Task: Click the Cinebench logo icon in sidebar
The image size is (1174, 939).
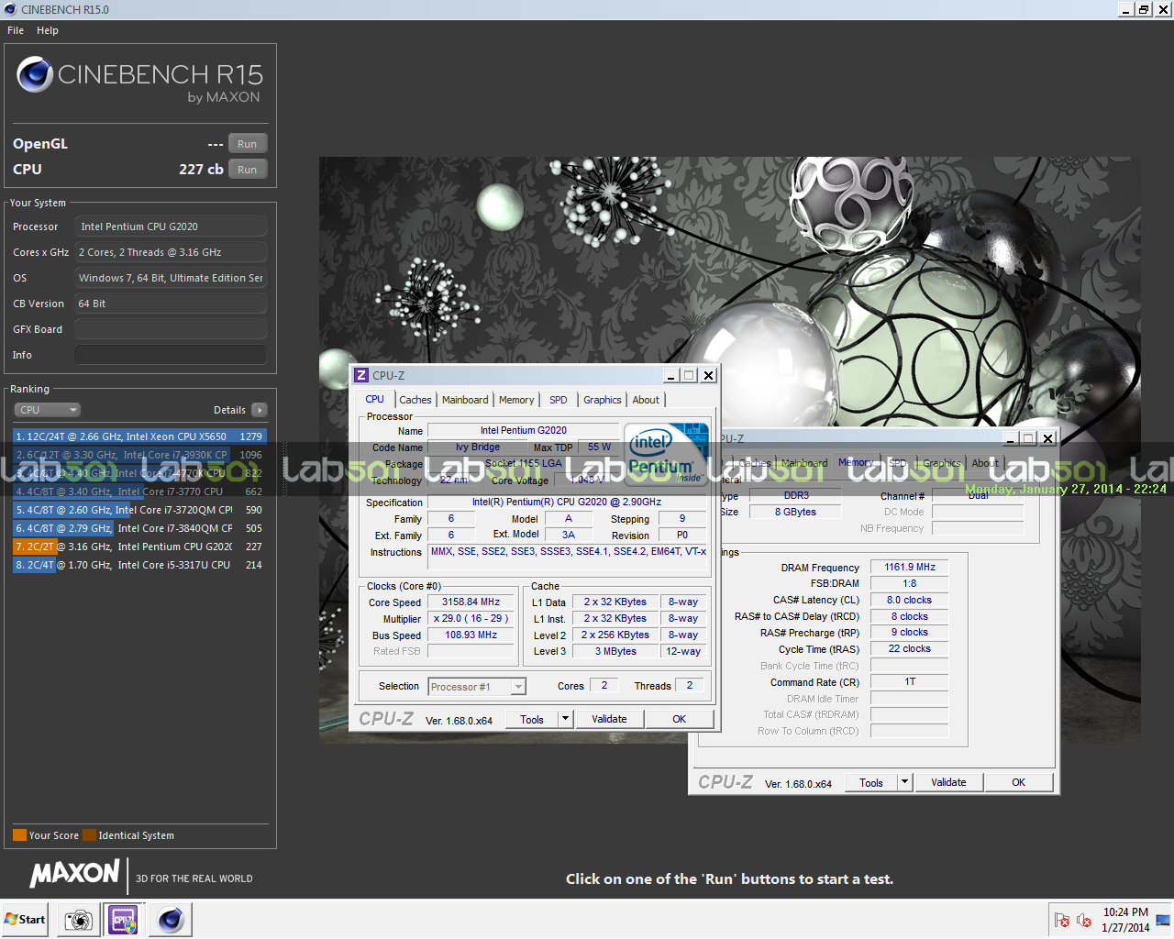Action: pos(35,74)
